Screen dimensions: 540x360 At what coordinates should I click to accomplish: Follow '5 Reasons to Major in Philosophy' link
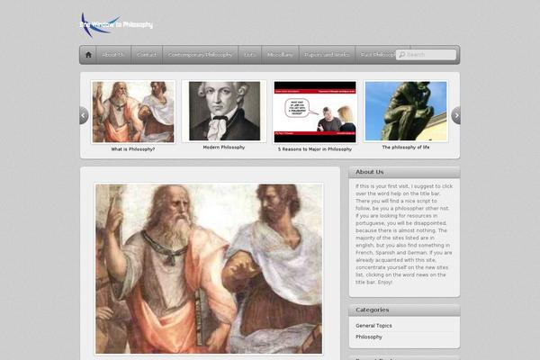point(315,149)
